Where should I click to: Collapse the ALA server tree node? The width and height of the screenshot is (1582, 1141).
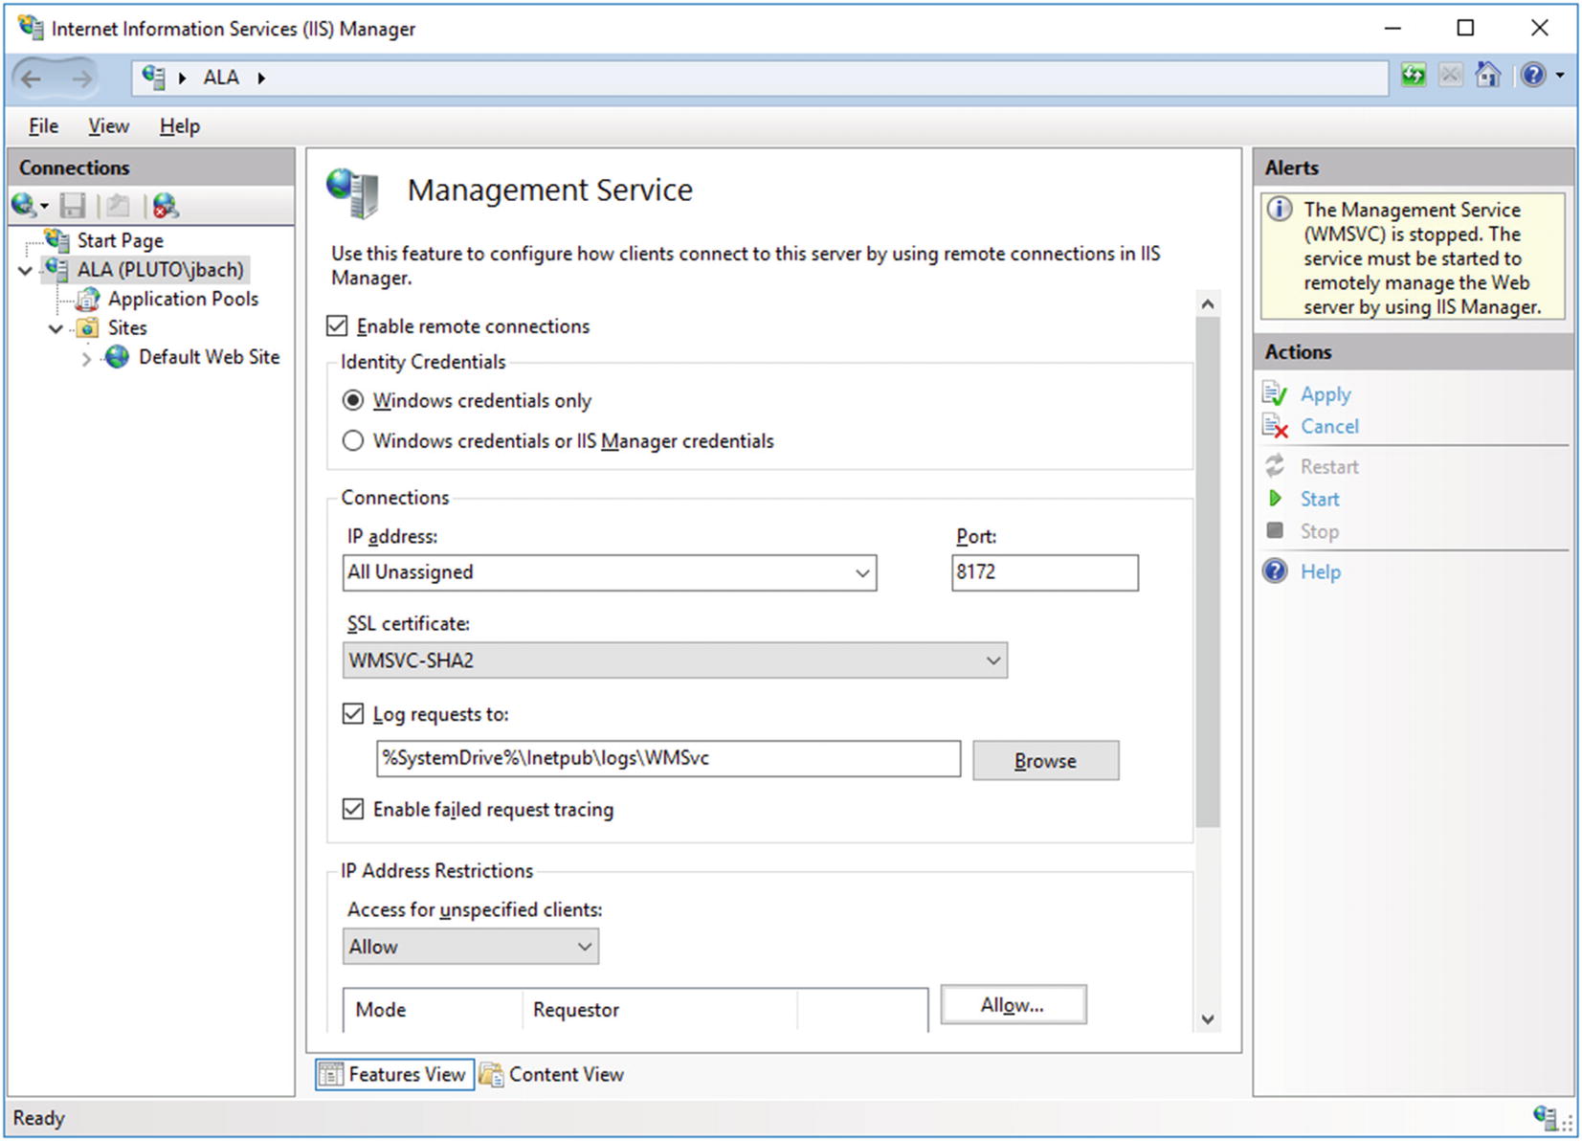click(x=26, y=271)
